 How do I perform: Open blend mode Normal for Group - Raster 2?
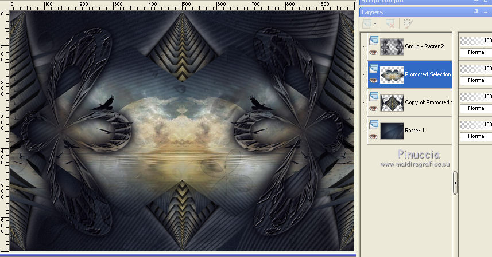coord(476,52)
